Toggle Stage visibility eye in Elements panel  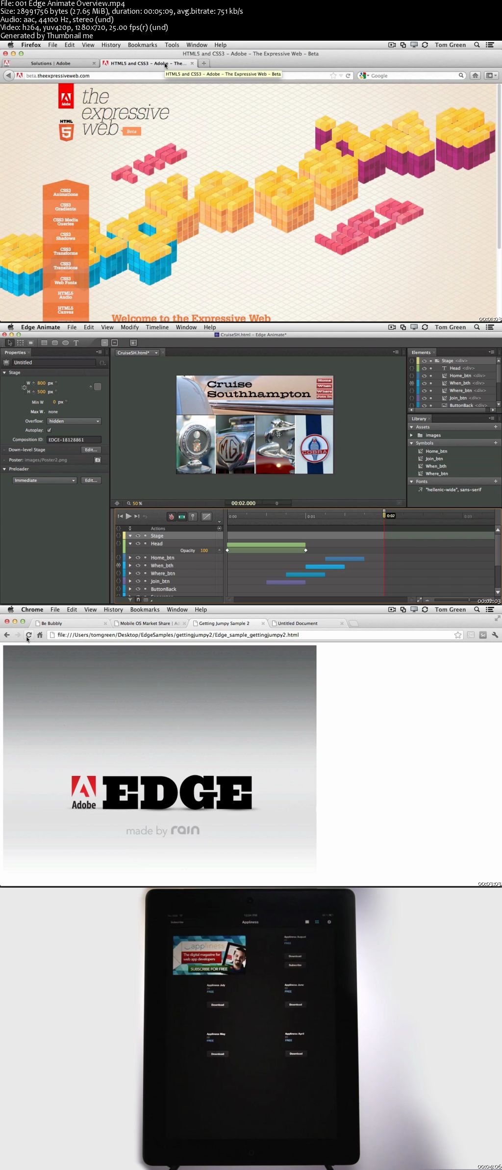(424, 361)
